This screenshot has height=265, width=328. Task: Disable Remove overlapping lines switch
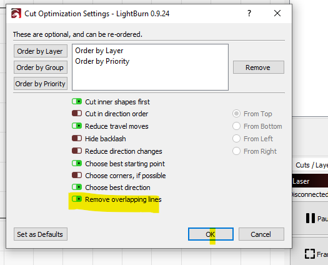[x=77, y=199]
